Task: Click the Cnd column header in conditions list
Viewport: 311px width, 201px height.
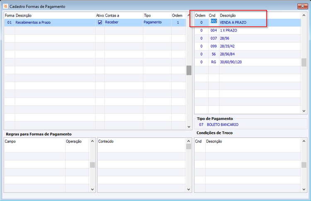Action: tap(212, 15)
